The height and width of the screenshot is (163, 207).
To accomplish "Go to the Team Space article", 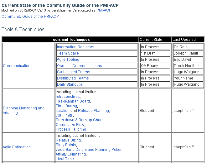I will point(68,53).
